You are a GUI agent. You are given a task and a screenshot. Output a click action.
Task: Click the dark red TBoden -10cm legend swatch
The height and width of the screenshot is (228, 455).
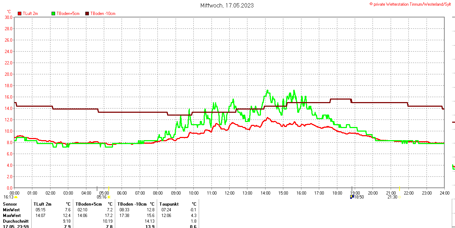87,14
